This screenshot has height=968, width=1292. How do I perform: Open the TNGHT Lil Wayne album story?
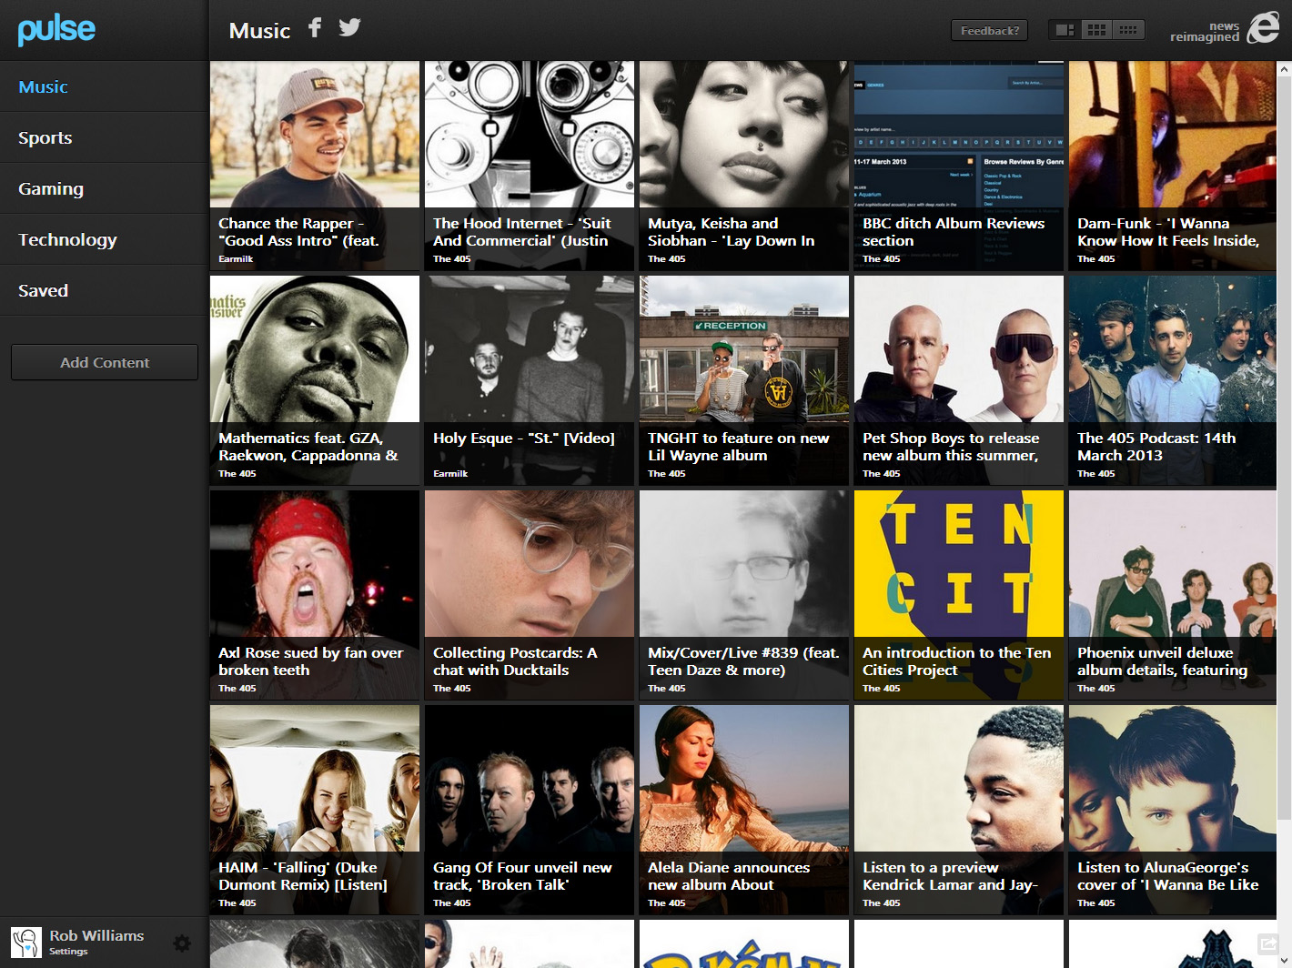click(x=744, y=380)
